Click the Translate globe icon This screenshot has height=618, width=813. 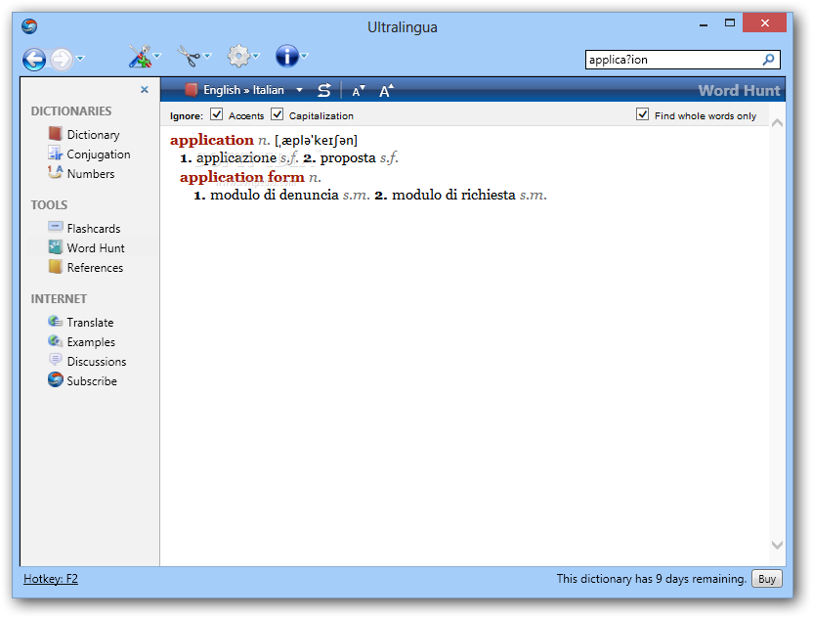pos(55,321)
